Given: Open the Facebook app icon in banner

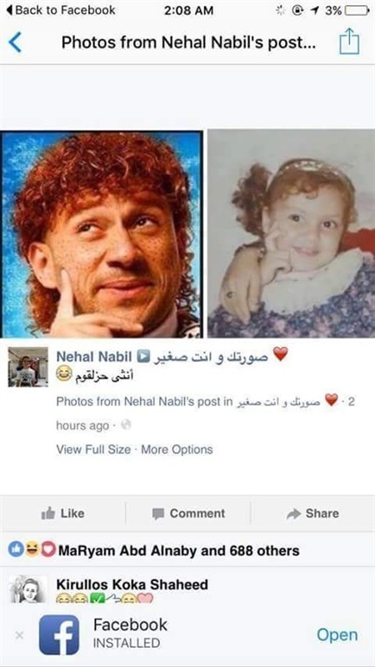Looking at the screenshot, I should pos(59,634).
